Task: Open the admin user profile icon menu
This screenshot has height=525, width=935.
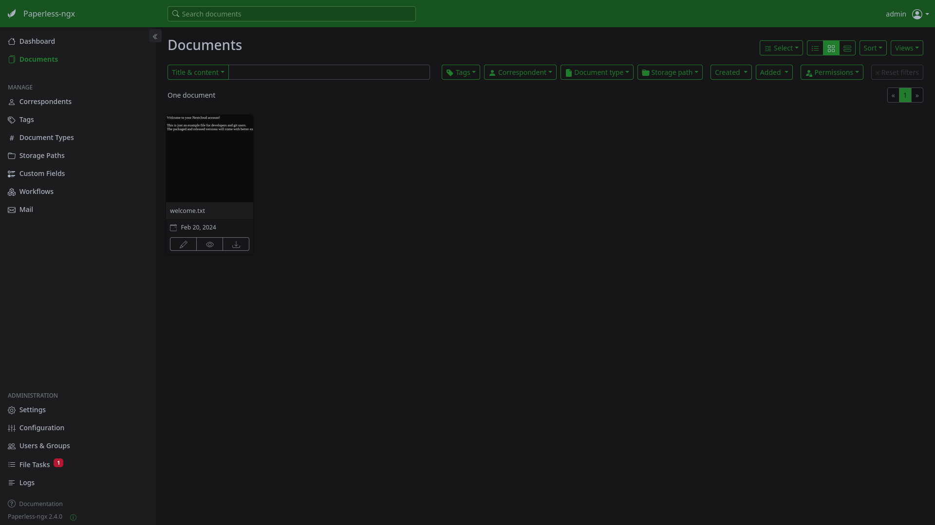Action: pyautogui.click(x=917, y=14)
